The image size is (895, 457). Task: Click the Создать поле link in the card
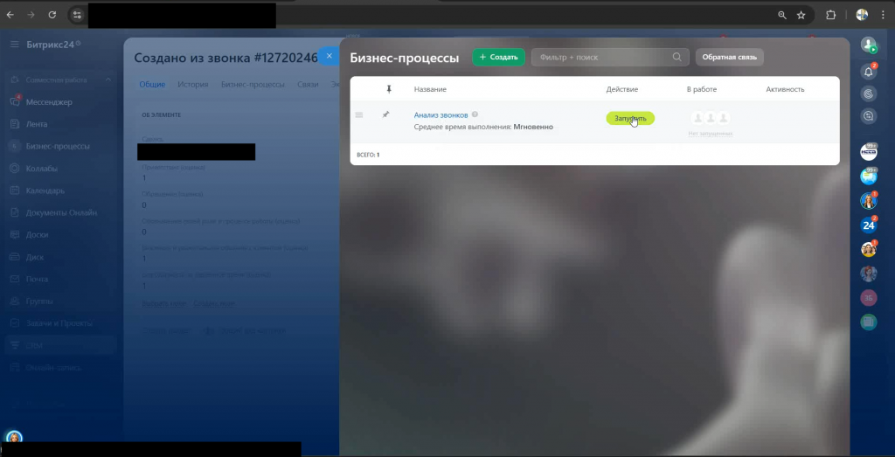click(214, 303)
